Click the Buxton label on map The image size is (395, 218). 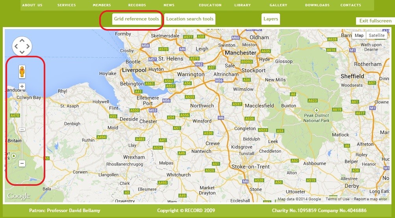(x=289, y=106)
